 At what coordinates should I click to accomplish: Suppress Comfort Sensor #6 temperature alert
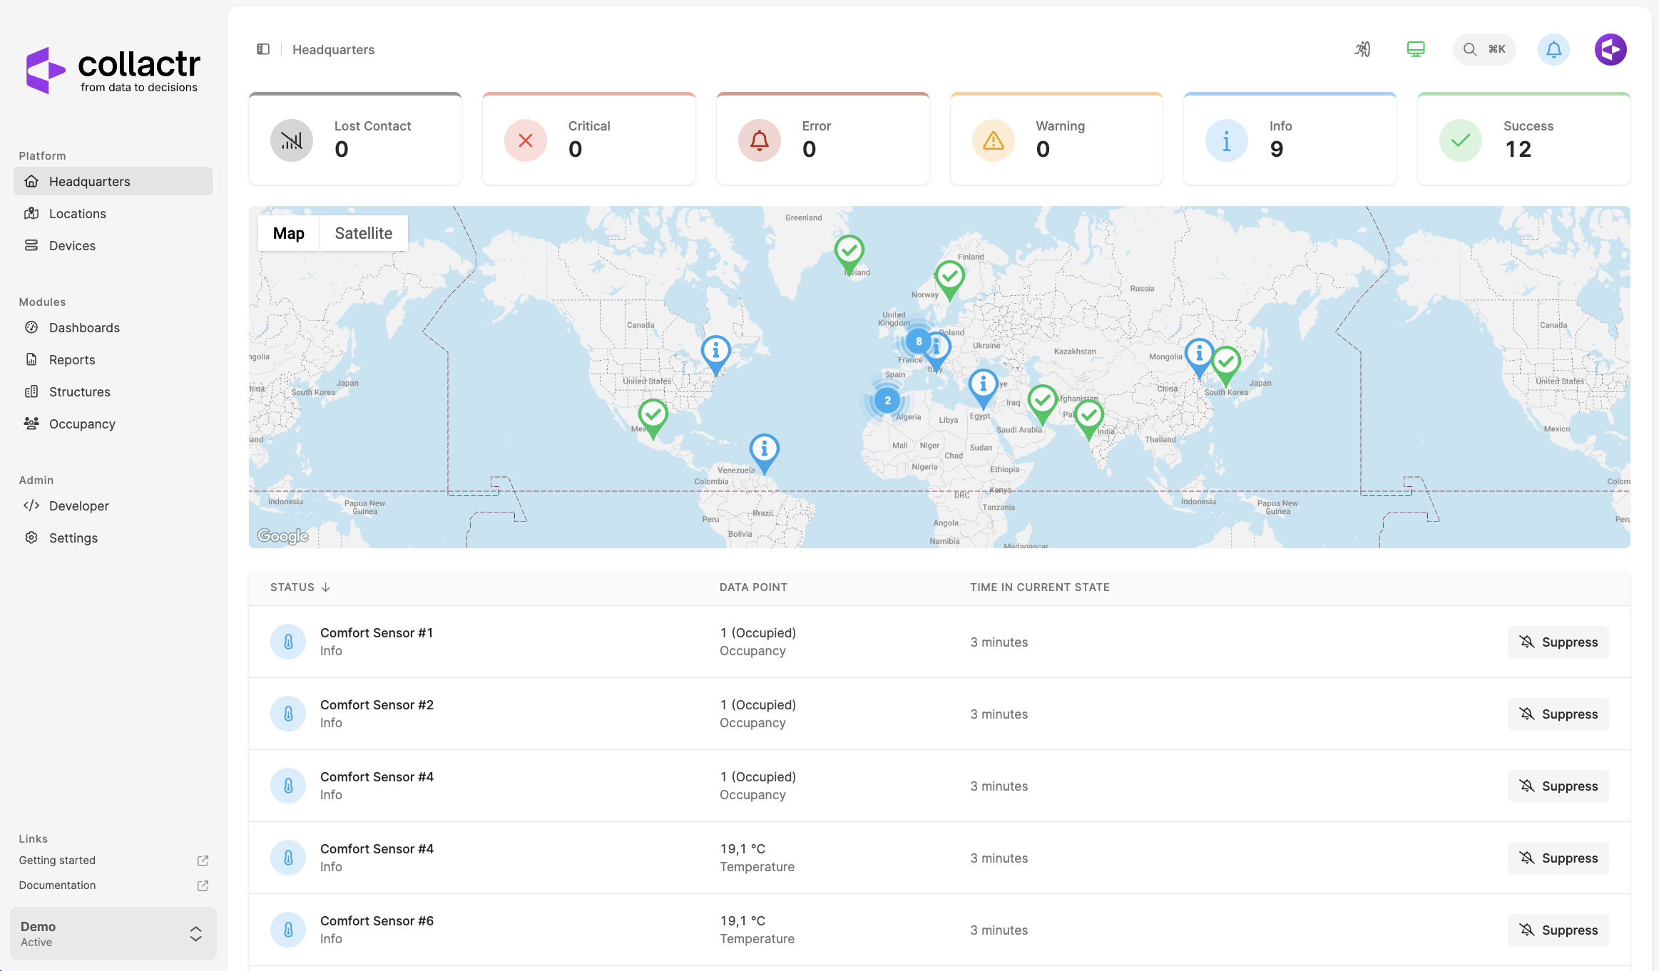pyautogui.click(x=1558, y=930)
